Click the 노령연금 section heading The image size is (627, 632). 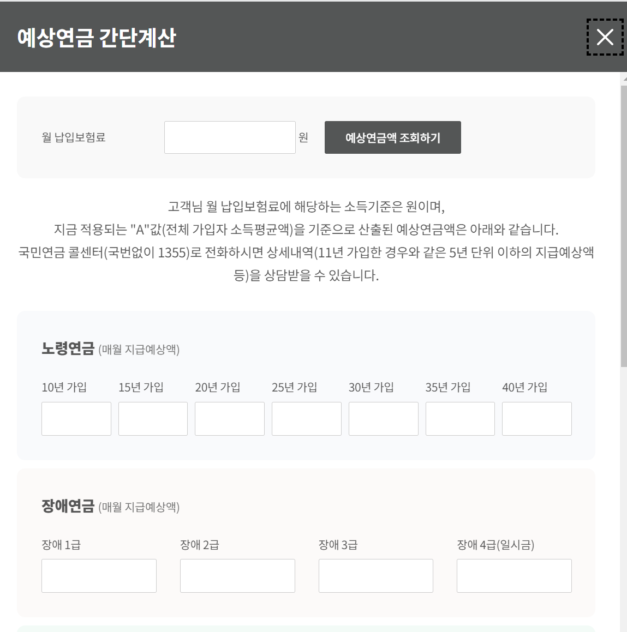pyautogui.click(x=68, y=348)
